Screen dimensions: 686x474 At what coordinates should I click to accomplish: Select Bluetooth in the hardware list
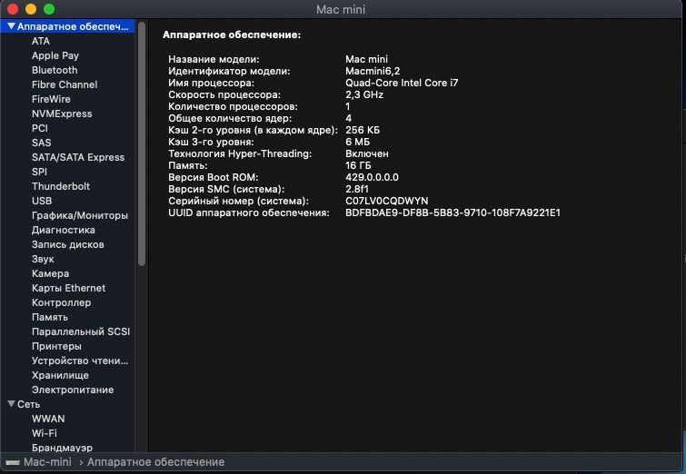[x=55, y=70]
